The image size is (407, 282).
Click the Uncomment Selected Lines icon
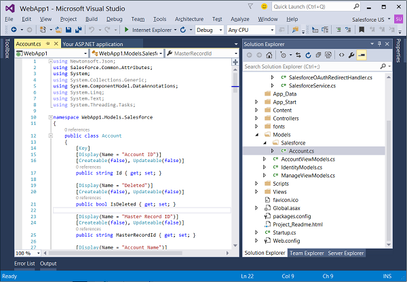click(348, 30)
